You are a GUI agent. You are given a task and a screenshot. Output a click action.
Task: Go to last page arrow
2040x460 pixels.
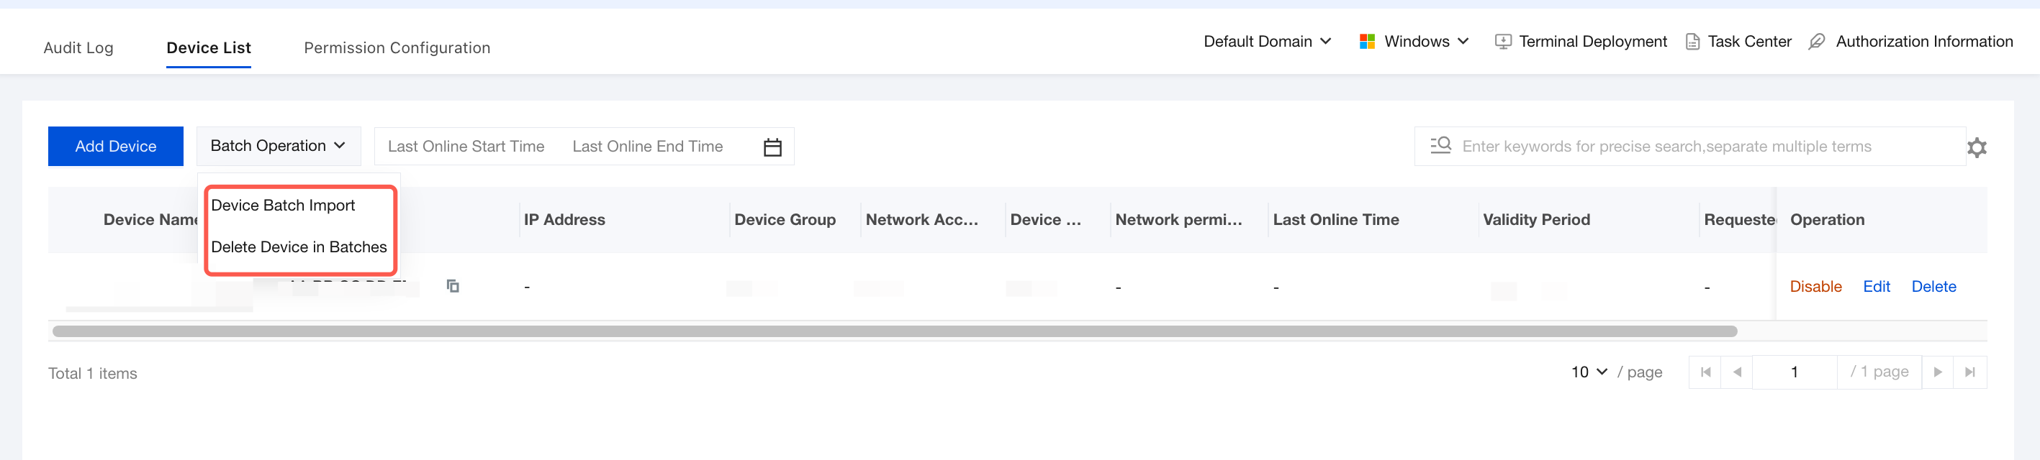(1970, 372)
